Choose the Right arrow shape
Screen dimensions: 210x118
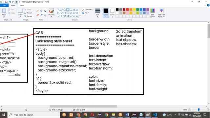click(x=71, y=13)
